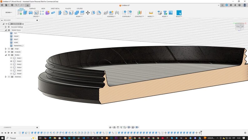248x140 pixels.
Task: Collapse the Bodies folder
Action: (x=6, y=55)
